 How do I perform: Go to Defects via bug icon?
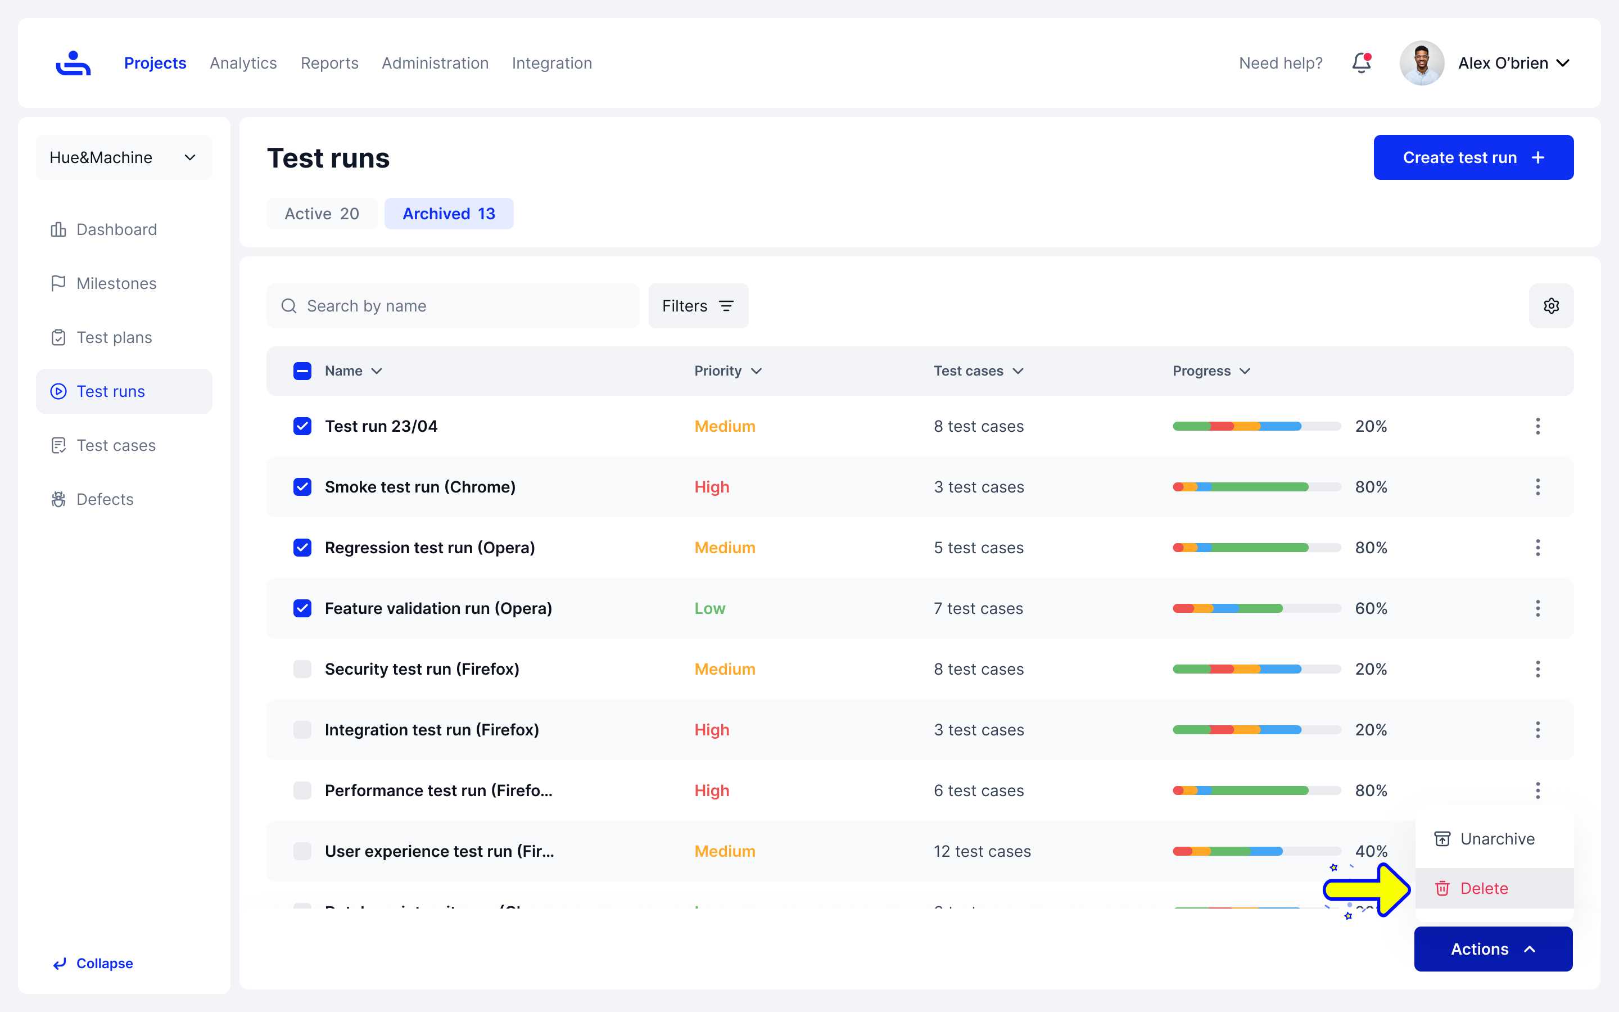(58, 499)
